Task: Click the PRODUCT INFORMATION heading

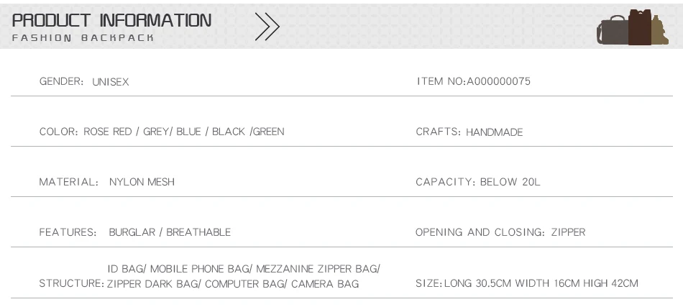Action: tap(111, 20)
